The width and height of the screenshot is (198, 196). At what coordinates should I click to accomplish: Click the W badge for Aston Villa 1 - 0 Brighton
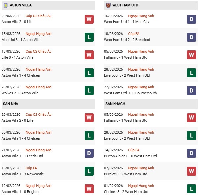point(89,189)
